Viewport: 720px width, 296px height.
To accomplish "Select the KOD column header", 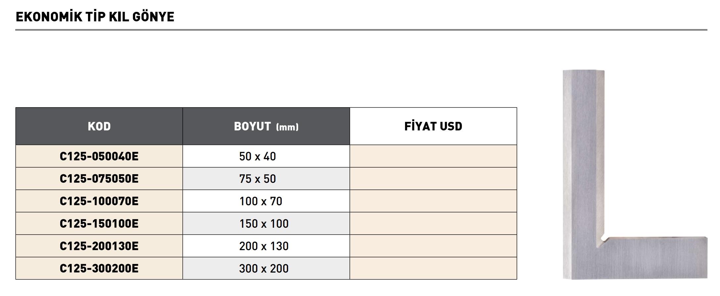I will pyautogui.click(x=99, y=126).
